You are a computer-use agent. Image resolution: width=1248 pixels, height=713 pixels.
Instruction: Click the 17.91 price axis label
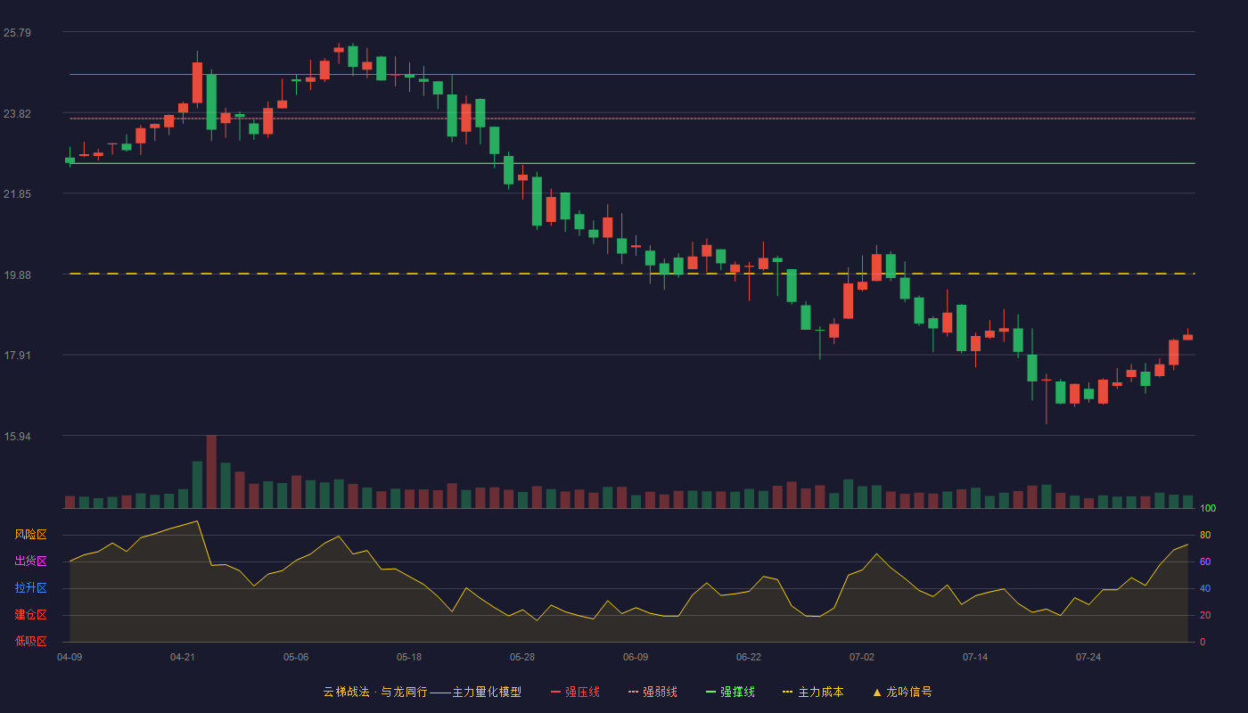coord(18,356)
